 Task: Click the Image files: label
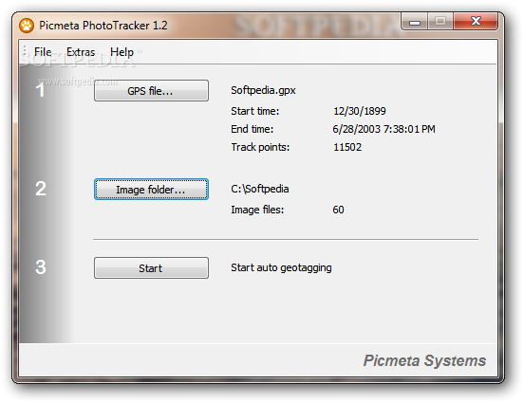257,210
